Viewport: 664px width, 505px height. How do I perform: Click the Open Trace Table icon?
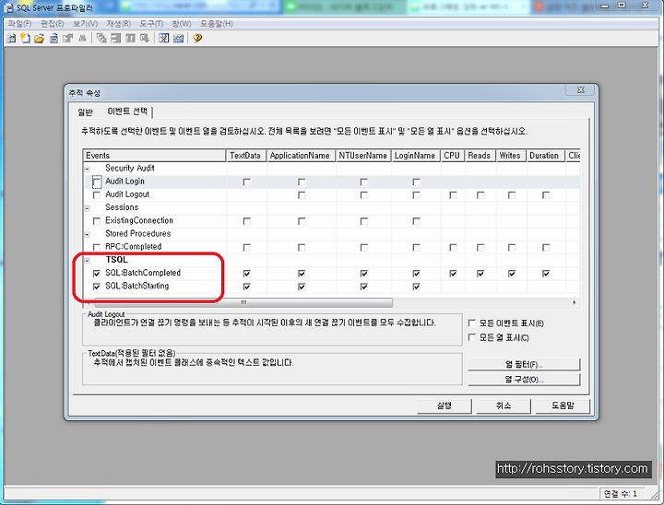[53, 39]
